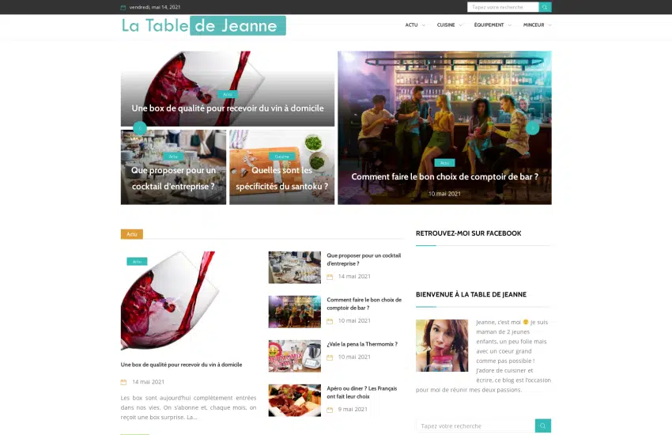
Task: Expand the CUISINE menu chevron
Action: pos(460,25)
